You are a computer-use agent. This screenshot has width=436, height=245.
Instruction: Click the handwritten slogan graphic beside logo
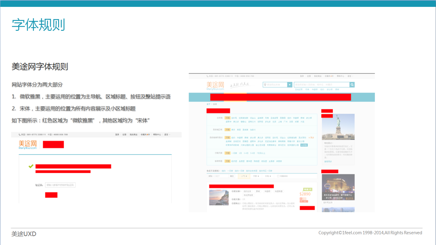click(239, 85)
